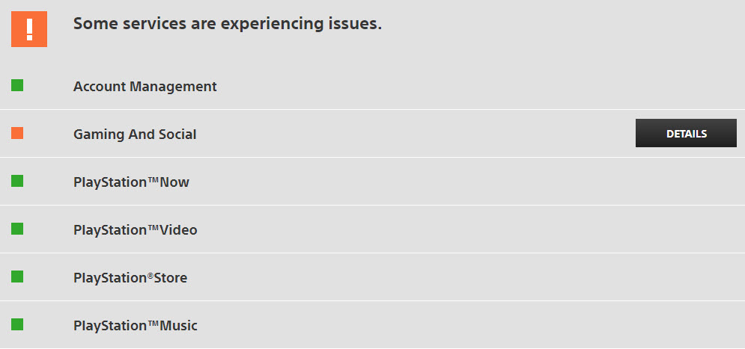Click PlayStation Music green status indicator
Image resolution: width=745 pixels, height=349 pixels.
tap(17, 325)
